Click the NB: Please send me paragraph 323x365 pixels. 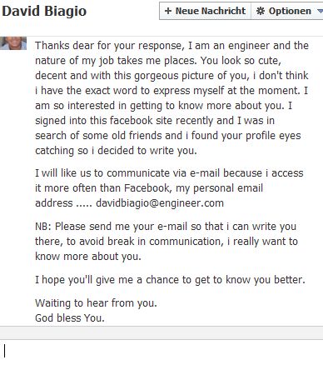[166, 241]
